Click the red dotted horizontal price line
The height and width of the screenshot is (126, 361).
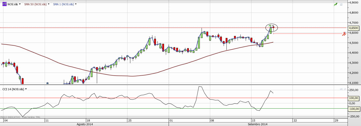point(127,28)
